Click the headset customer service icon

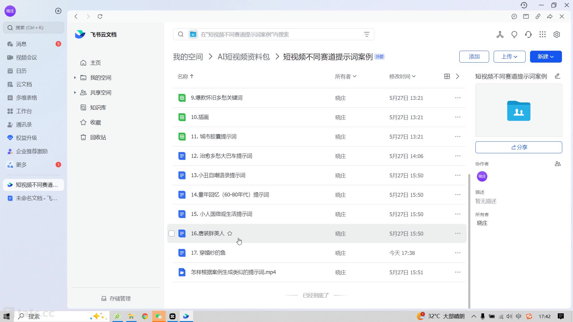coord(528,34)
